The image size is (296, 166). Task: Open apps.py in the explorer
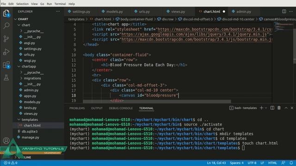click(30, 96)
